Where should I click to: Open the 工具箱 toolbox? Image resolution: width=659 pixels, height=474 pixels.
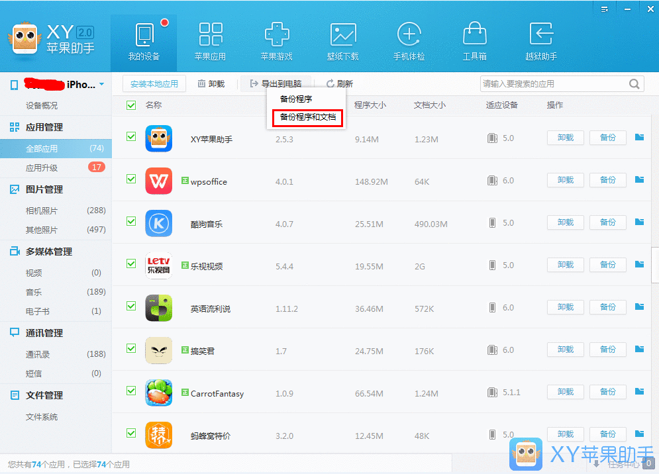pyautogui.click(x=475, y=40)
